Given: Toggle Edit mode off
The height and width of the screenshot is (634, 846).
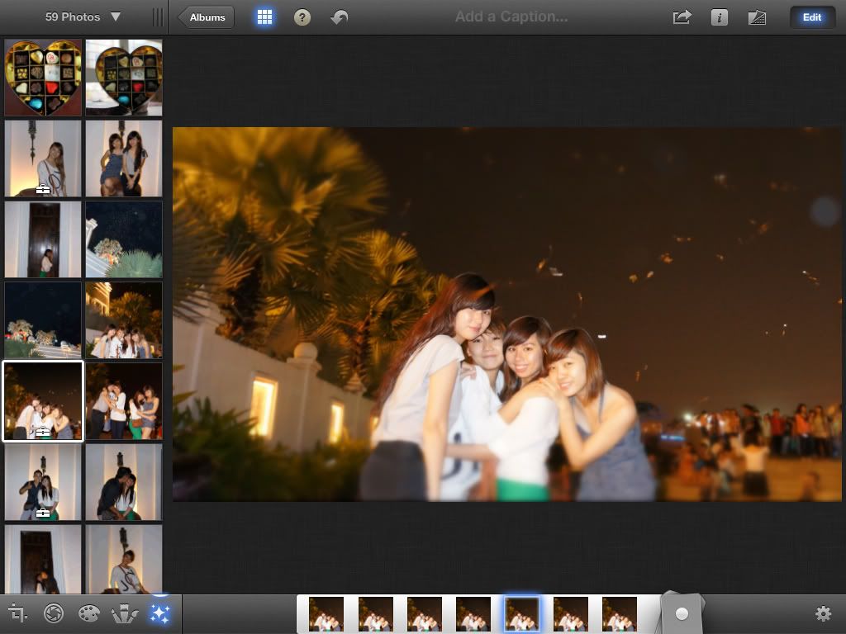Looking at the screenshot, I should pos(811,17).
